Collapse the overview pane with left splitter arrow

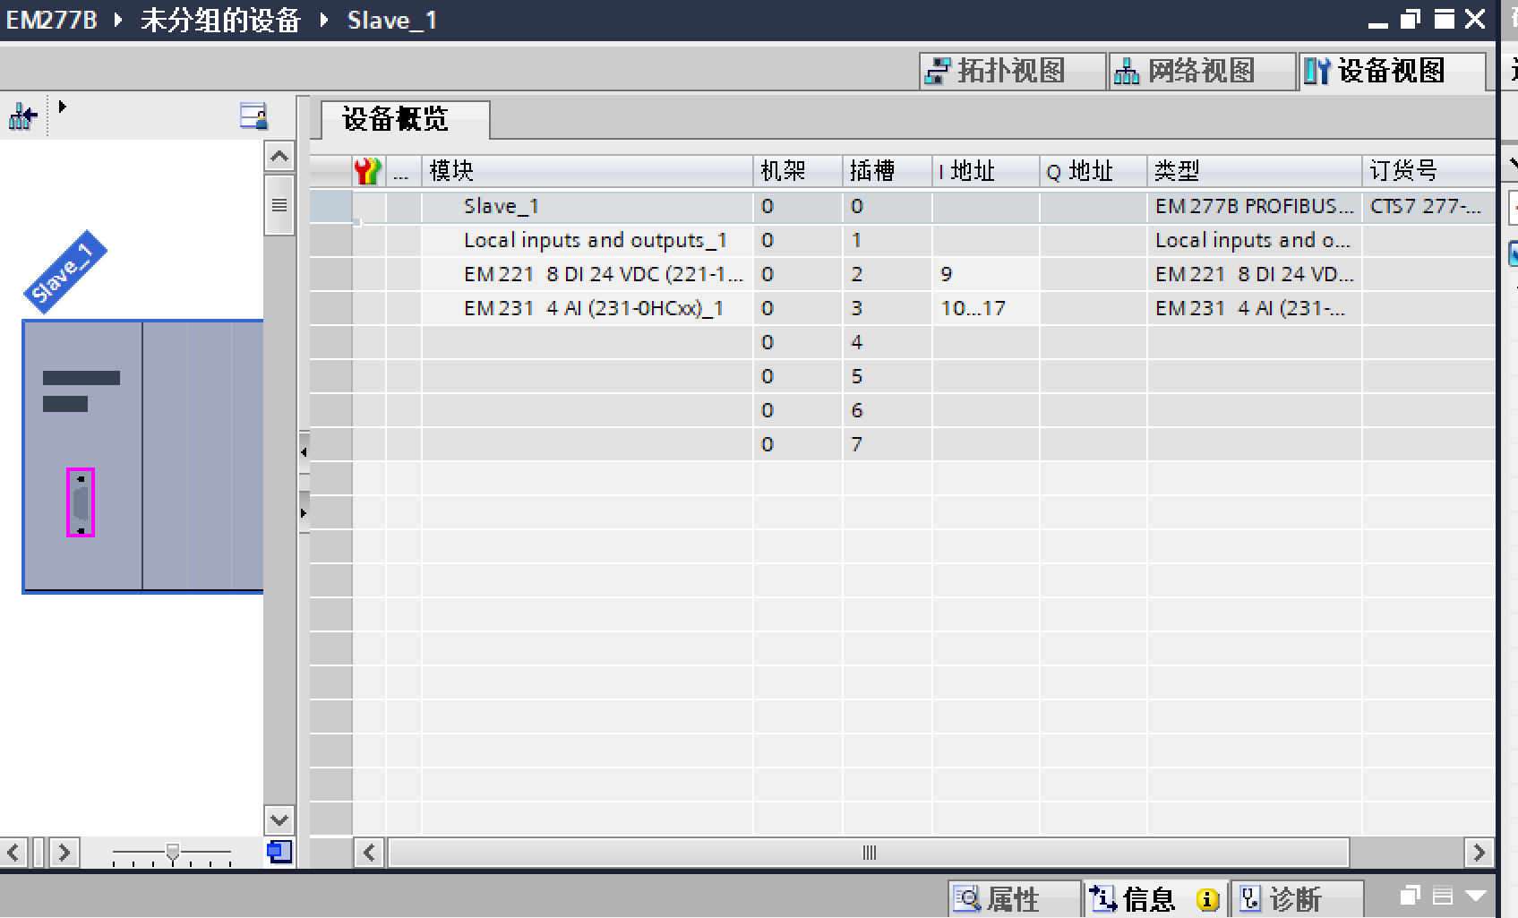coord(304,452)
